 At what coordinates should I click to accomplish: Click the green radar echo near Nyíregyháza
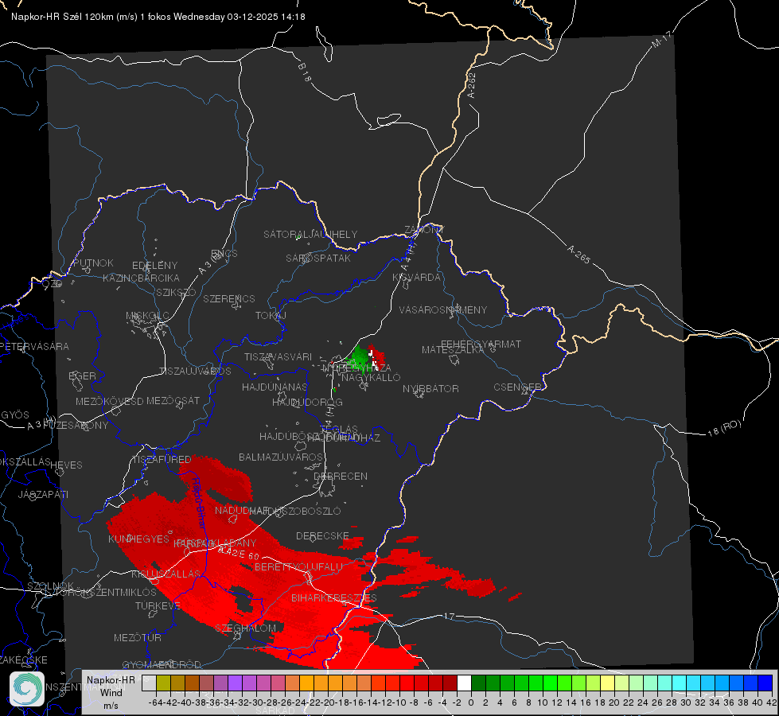(358, 358)
